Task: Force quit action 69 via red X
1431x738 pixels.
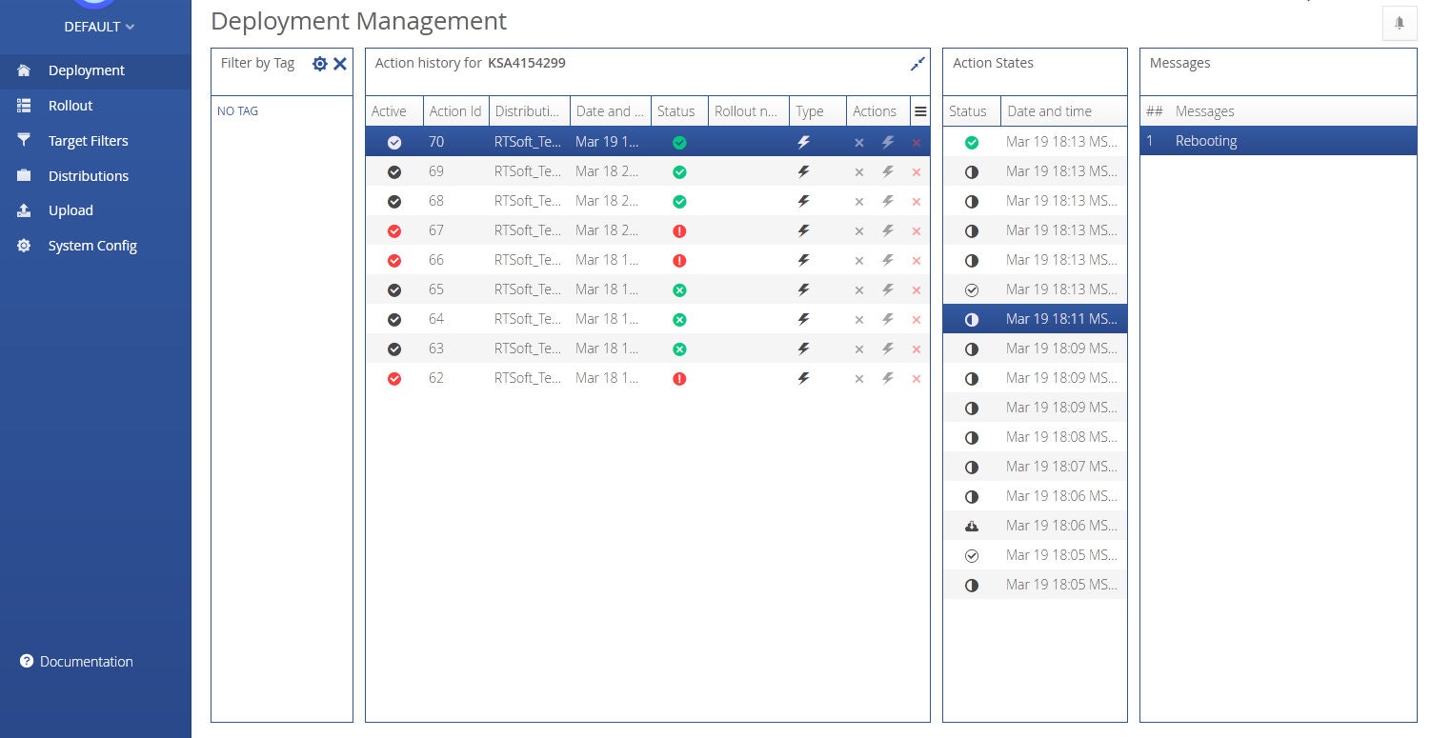Action: click(x=917, y=172)
